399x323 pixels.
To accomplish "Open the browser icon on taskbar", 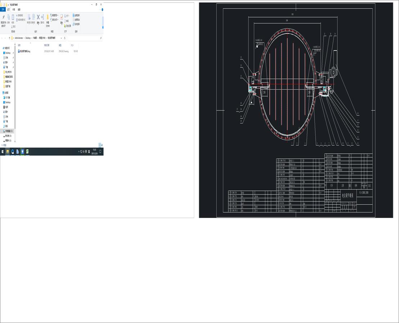I will click(13, 152).
